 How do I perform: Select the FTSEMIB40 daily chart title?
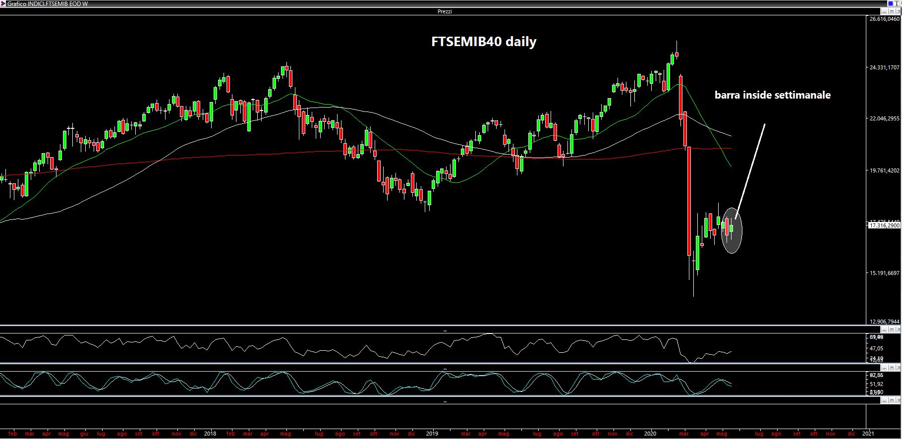click(484, 42)
